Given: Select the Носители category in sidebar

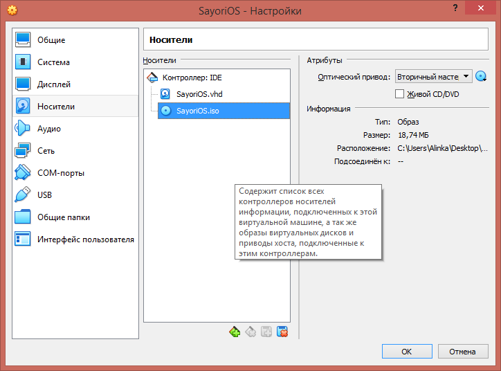Looking at the screenshot, I should (x=75, y=107).
